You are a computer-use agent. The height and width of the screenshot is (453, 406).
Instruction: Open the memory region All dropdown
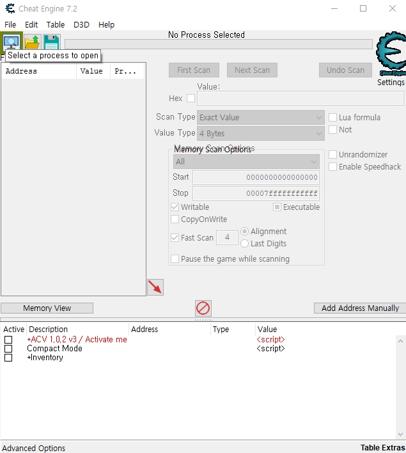(x=246, y=162)
